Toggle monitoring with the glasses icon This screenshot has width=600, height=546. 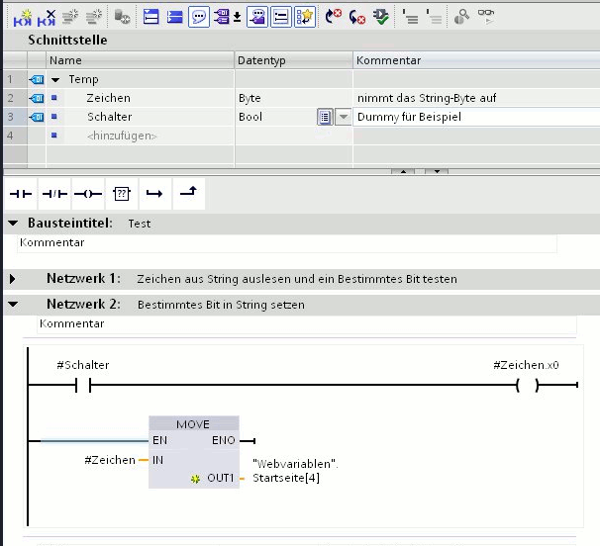[x=485, y=16]
